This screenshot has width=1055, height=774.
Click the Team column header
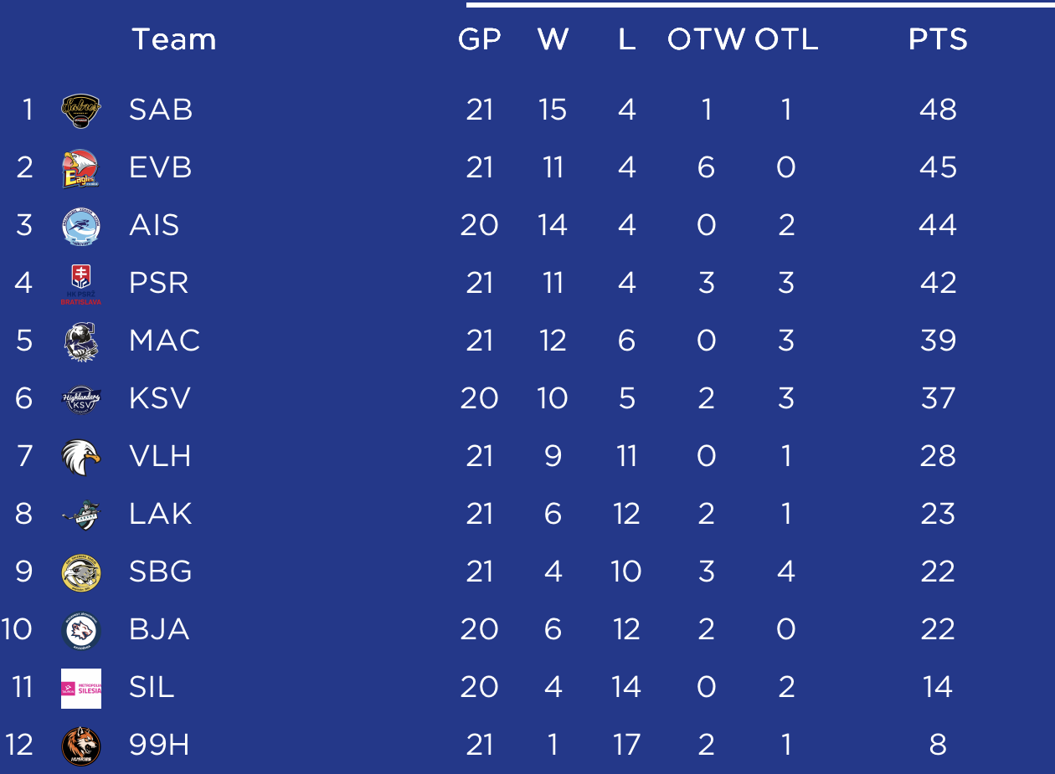[174, 39]
